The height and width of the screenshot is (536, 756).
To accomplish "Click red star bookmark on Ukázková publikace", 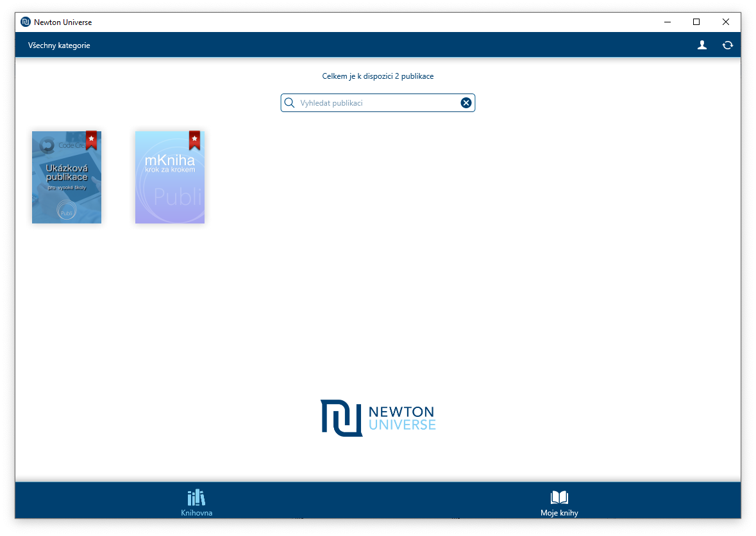I will (x=91, y=140).
